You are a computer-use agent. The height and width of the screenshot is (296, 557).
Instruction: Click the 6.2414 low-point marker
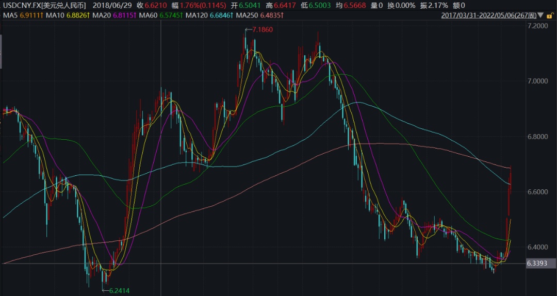coord(116,291)
